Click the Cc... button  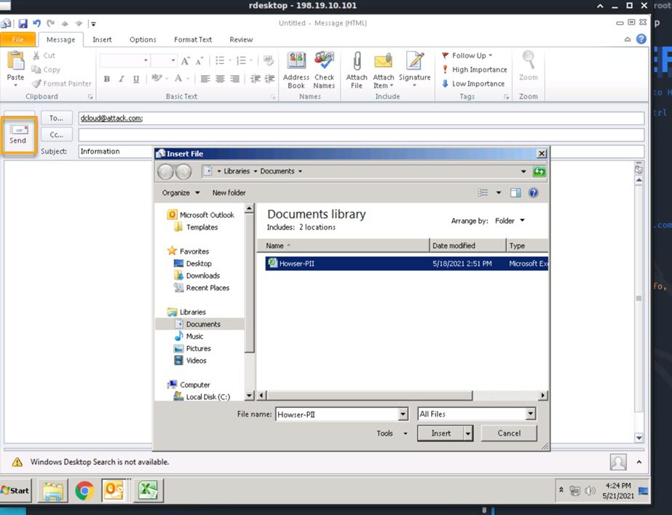click(56, 135)
